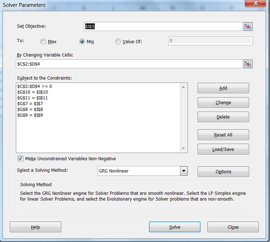Open solver Options button
270x242 pixels.
pos(223,171)
